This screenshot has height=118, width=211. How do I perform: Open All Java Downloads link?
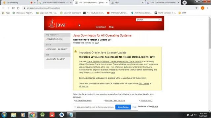(83, 101)
